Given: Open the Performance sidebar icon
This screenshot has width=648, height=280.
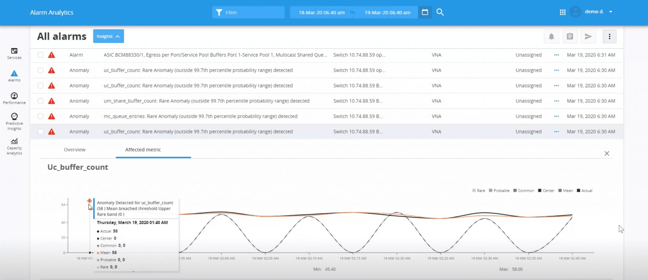Looking at the screenshot, I should (14, 98).
